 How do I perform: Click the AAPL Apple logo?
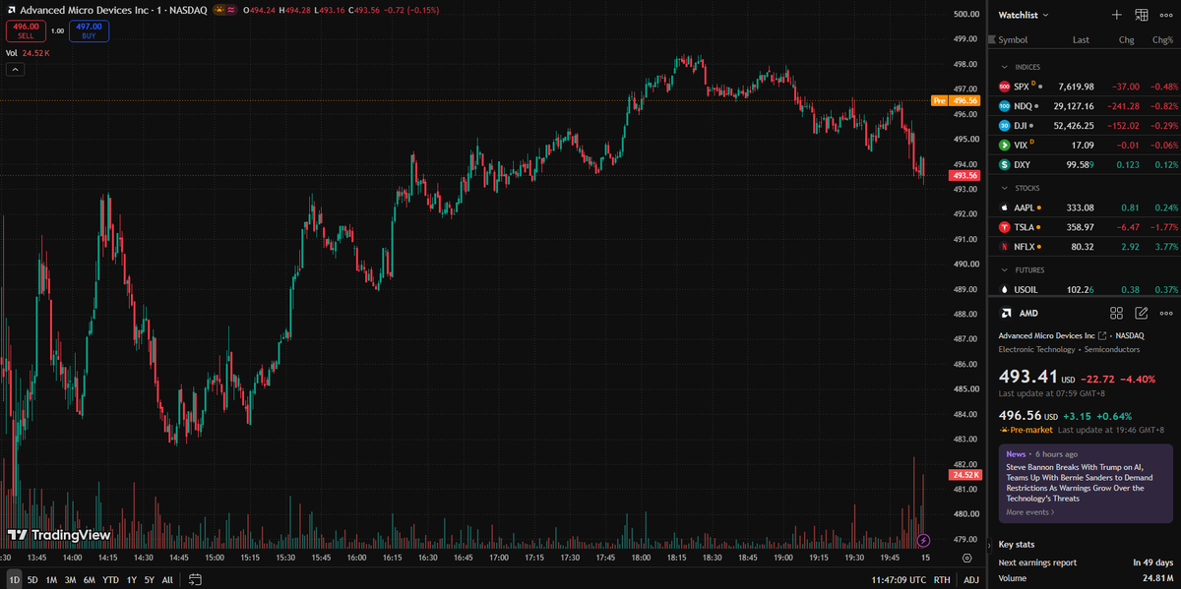(x=1004, y=207)
